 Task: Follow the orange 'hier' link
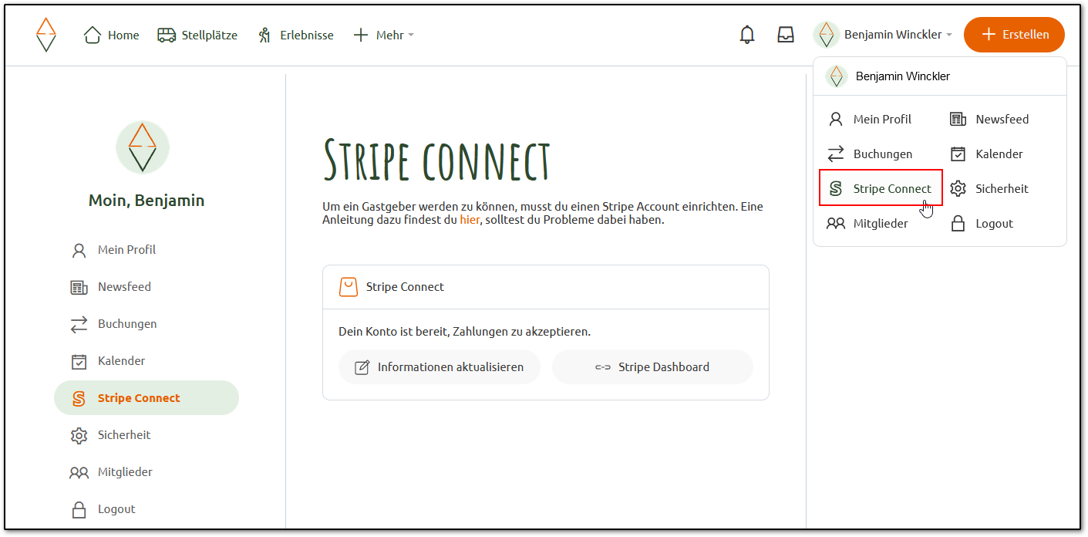470,220
